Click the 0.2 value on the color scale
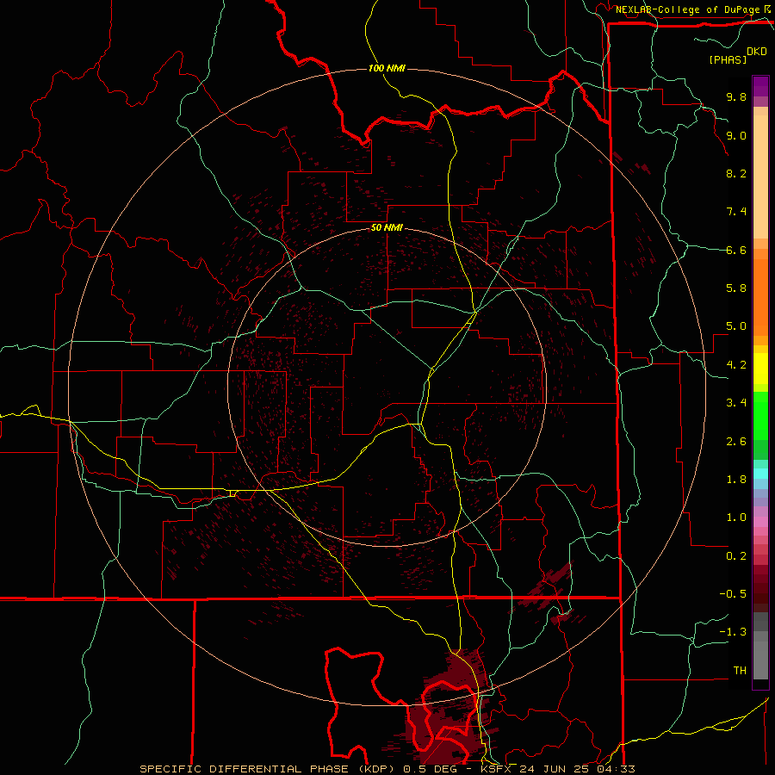The width and height of the screenshot is (775, 775). pyautogui.click(x=736, y=556)
